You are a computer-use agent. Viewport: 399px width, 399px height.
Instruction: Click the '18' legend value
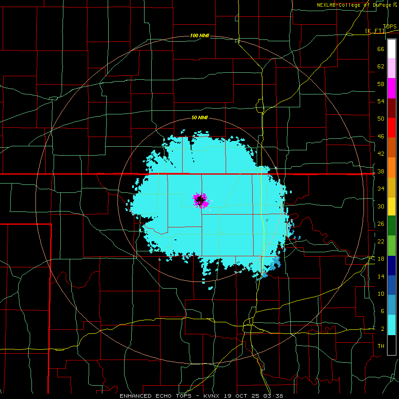[x=381, y=259]
